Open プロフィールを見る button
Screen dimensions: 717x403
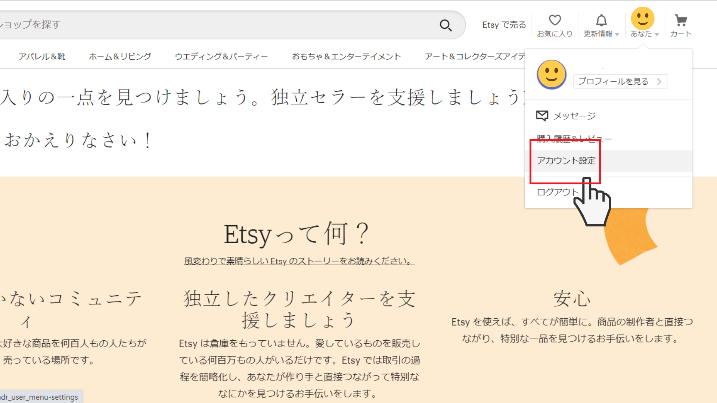(x=620, y=81)
